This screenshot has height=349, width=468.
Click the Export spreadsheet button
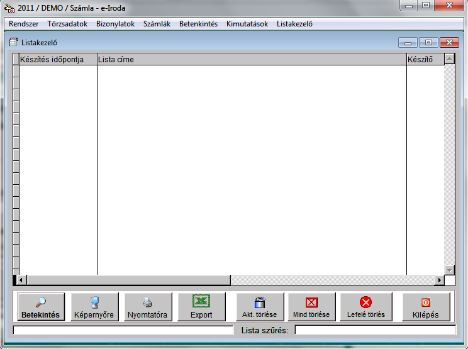click(x=201, y=307)
